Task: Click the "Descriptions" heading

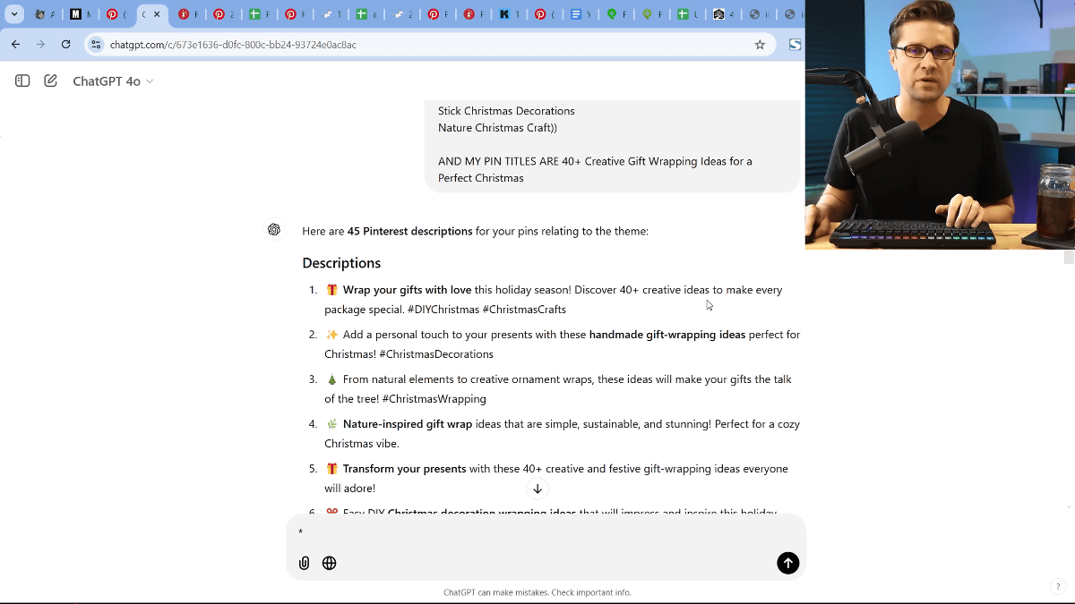Action: pos(341,263)
